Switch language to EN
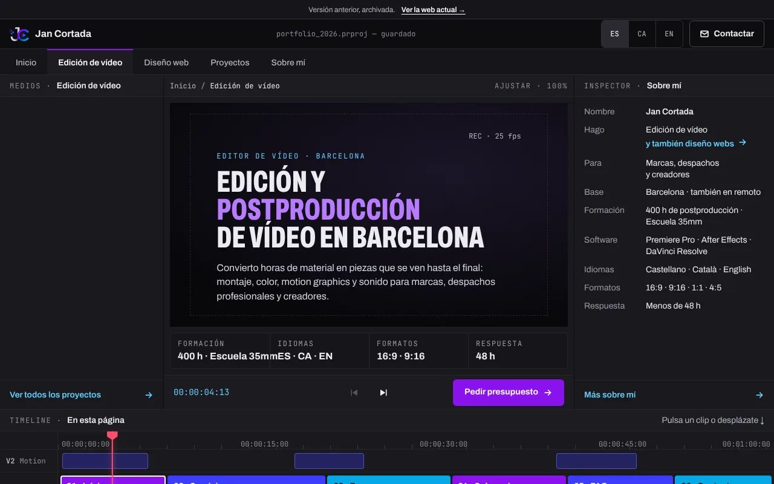 click(x=669, y=34)
